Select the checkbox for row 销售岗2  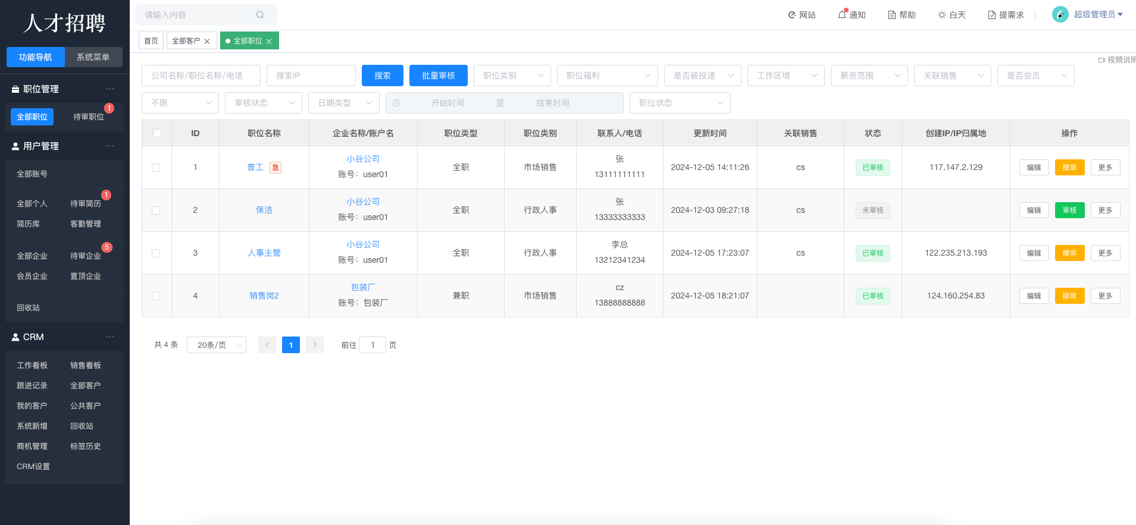[156, 296]
